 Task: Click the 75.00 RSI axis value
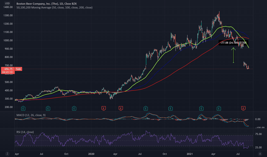(258, 134)
